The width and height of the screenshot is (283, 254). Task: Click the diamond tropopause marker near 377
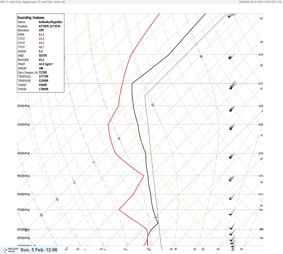pyautogui.click(x=234, y=84)
